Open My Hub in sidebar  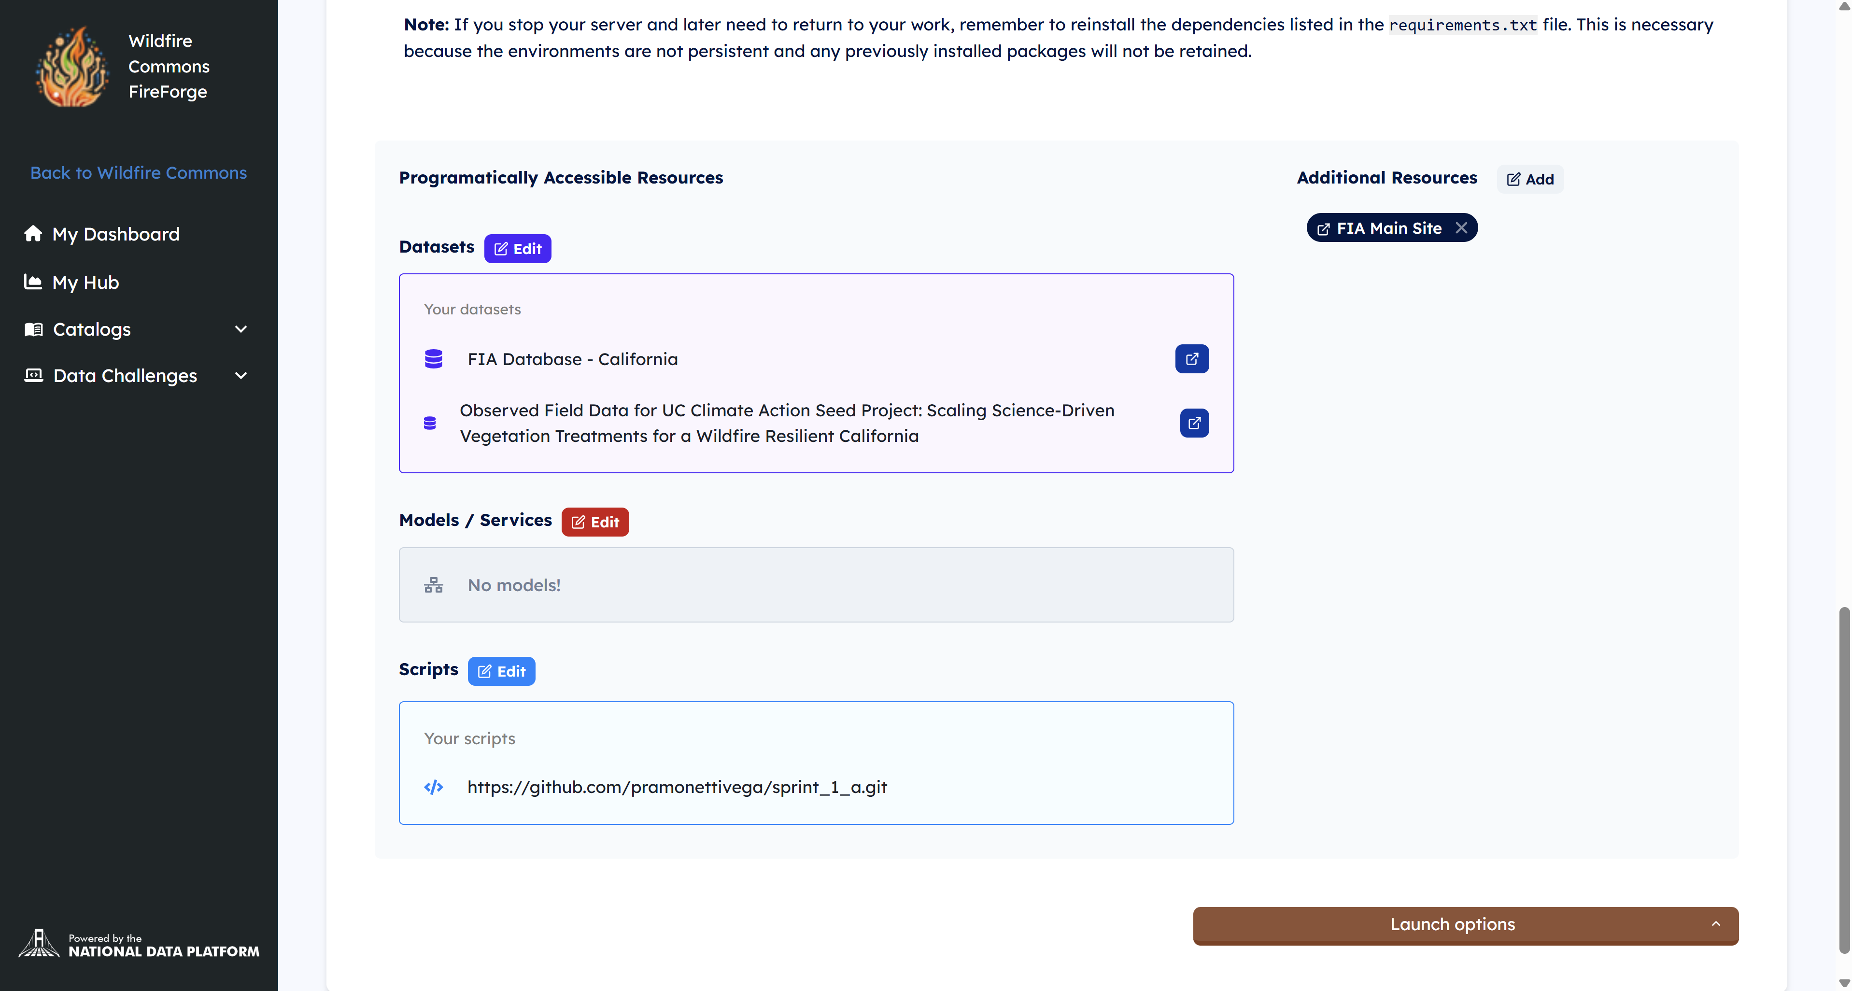click(x=85, y=283)
